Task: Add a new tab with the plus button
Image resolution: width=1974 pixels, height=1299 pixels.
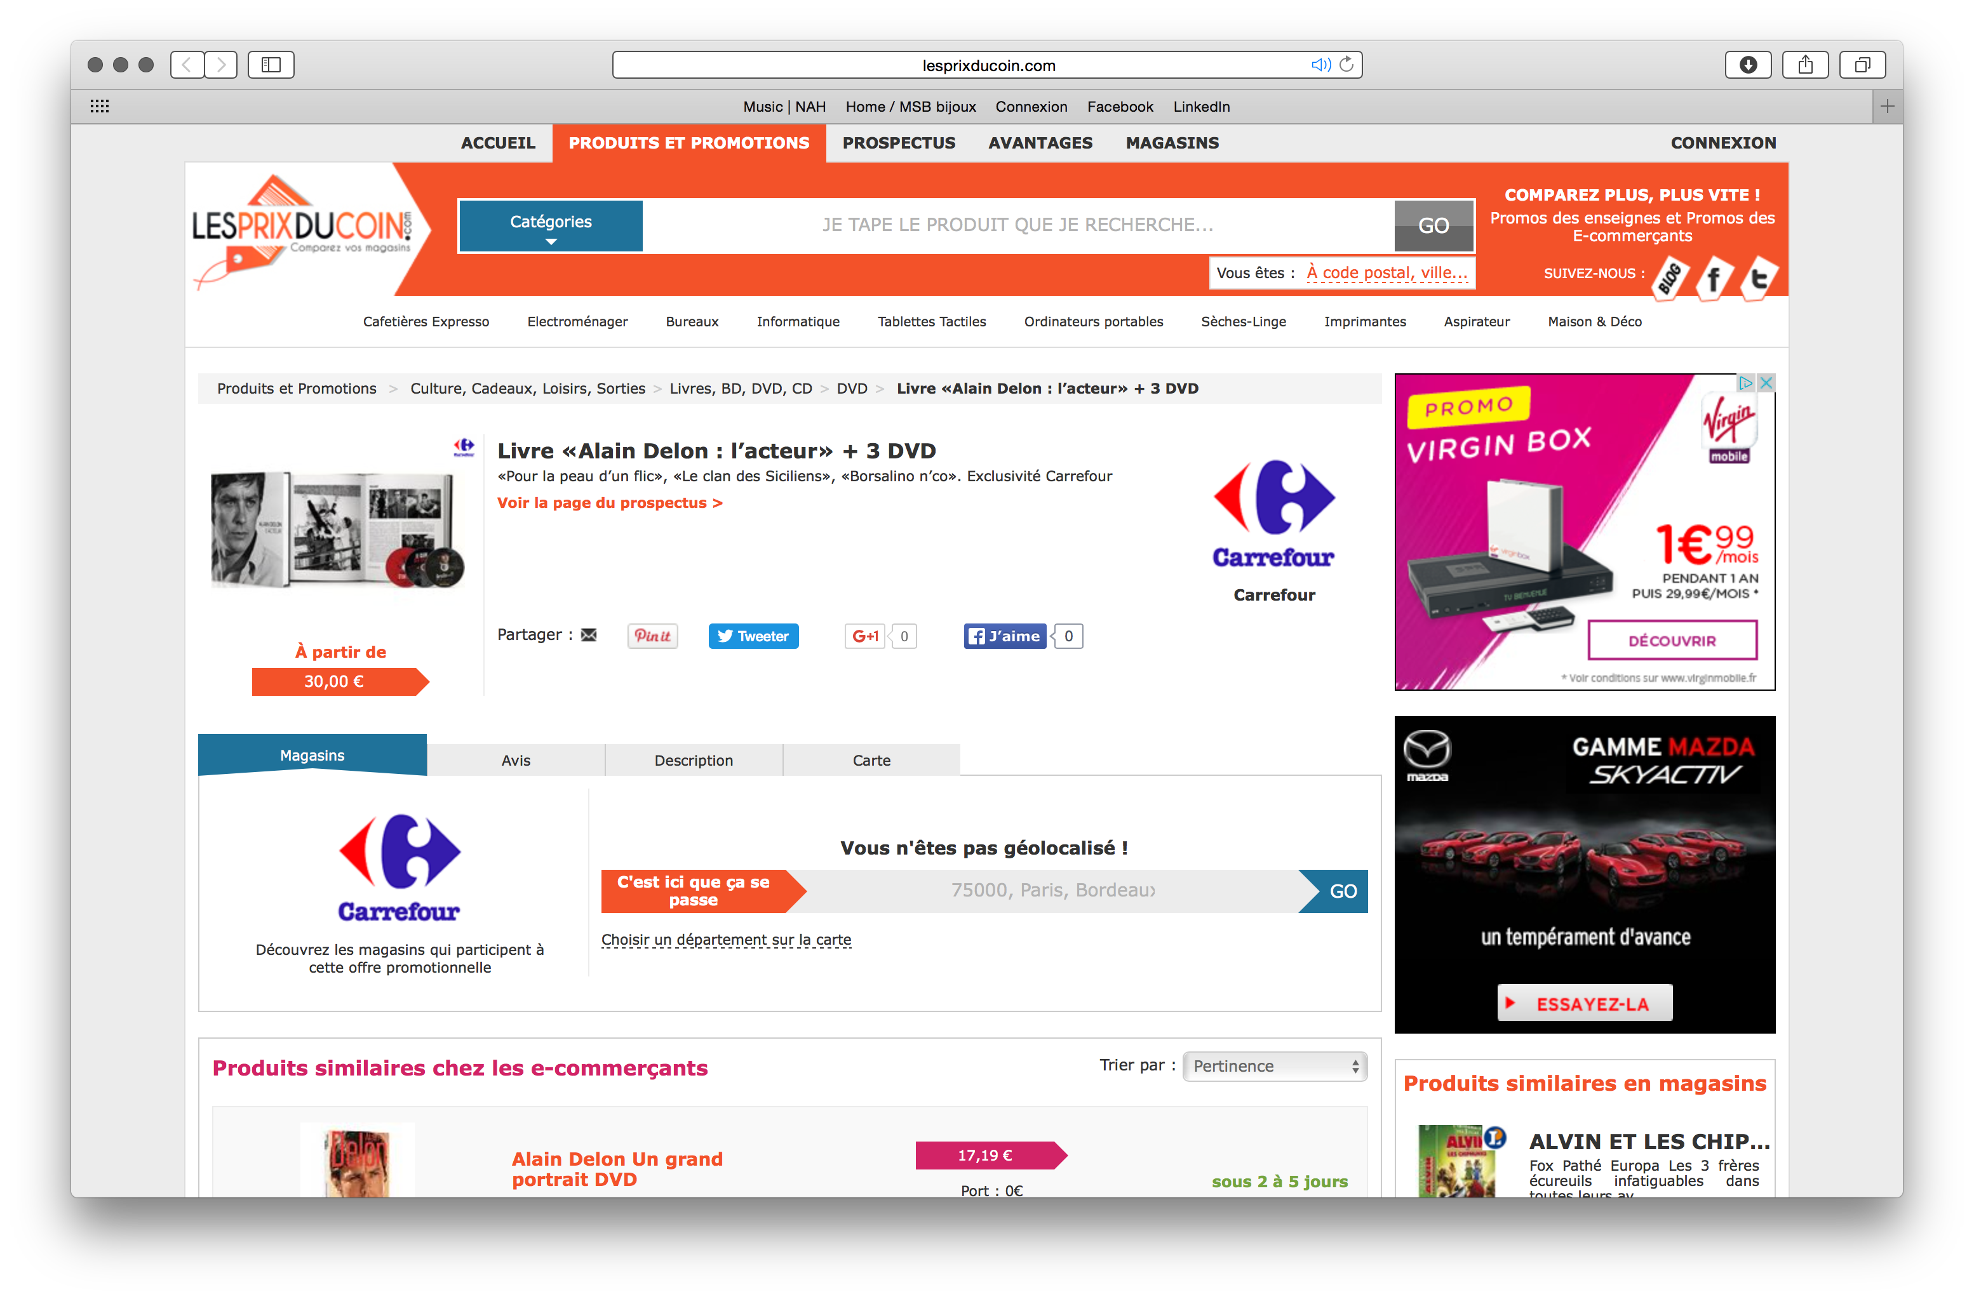Action: [1887, 106]
